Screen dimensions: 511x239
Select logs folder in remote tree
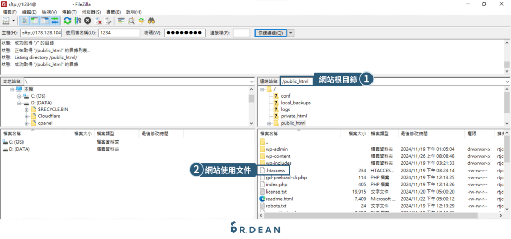coord(285,109)
